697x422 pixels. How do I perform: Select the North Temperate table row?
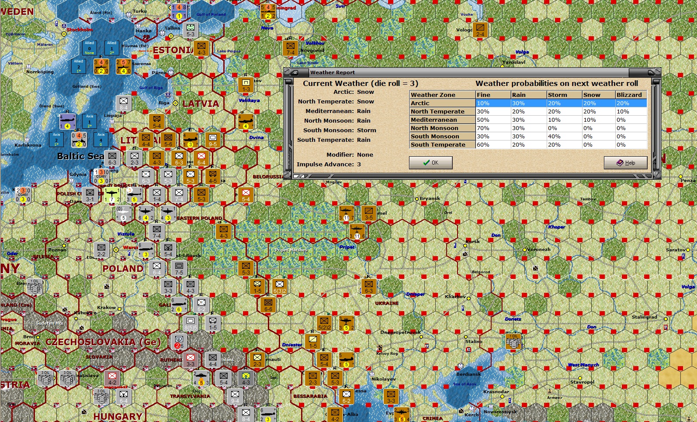point(528,112)
